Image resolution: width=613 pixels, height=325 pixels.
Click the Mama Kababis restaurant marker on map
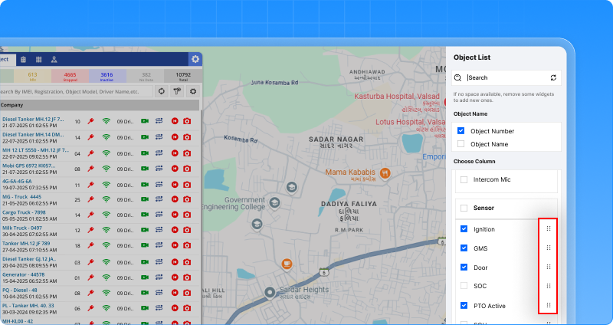(x=385, y=173)
